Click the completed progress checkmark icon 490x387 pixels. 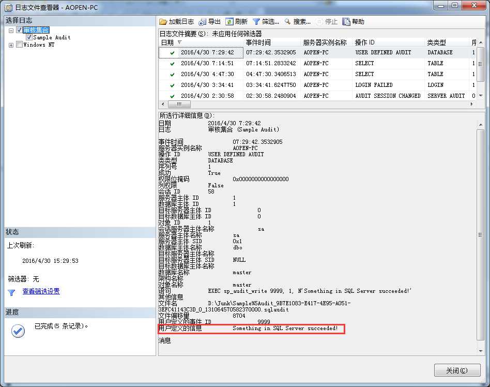click(18, 331)
